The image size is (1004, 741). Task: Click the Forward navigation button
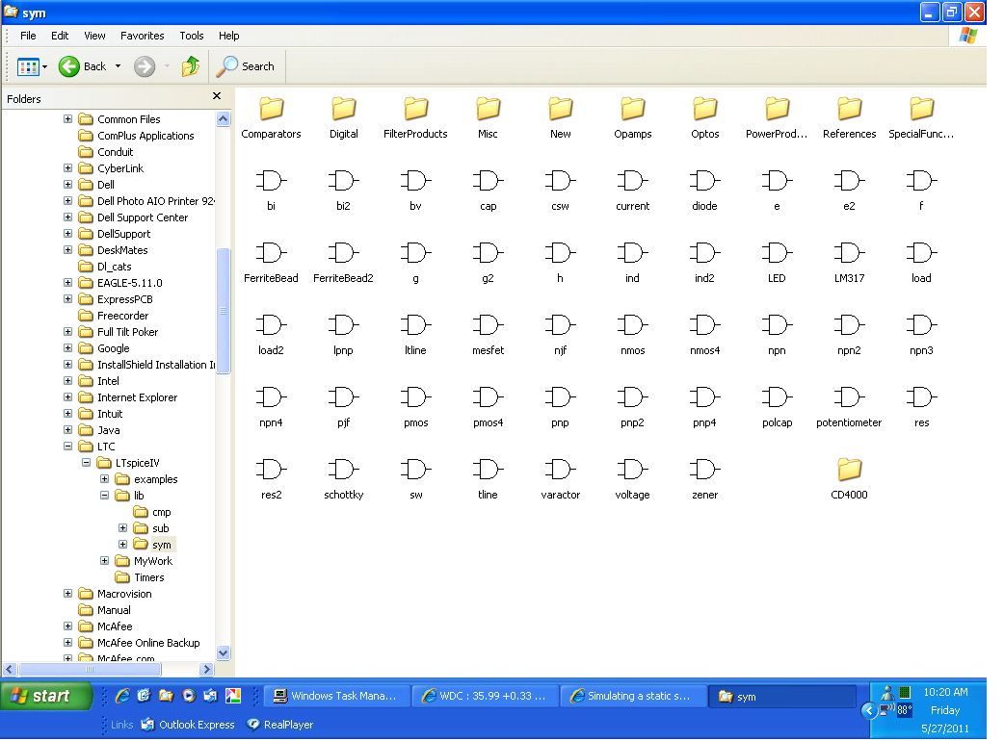pyautogui.click(x=145, y=66)
